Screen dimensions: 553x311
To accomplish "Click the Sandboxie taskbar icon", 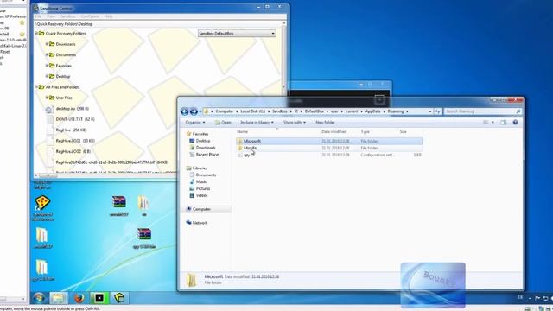I will tap(119, 298).
